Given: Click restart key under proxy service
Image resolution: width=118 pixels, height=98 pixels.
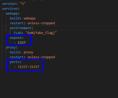Looking at the screenshot, I should 17,57.
